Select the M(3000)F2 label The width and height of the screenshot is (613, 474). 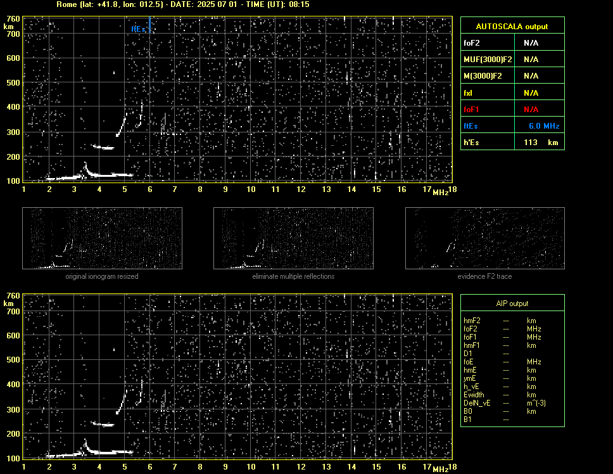click(x=483, y=76)
